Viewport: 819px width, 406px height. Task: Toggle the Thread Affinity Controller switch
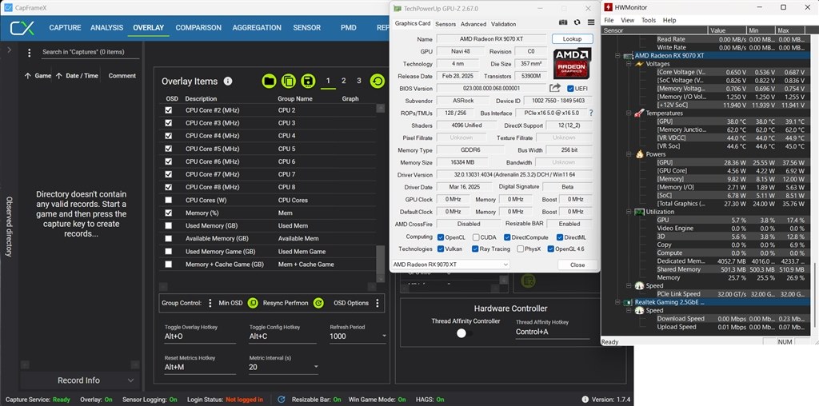pyautogui.click(x=465, y=333)
